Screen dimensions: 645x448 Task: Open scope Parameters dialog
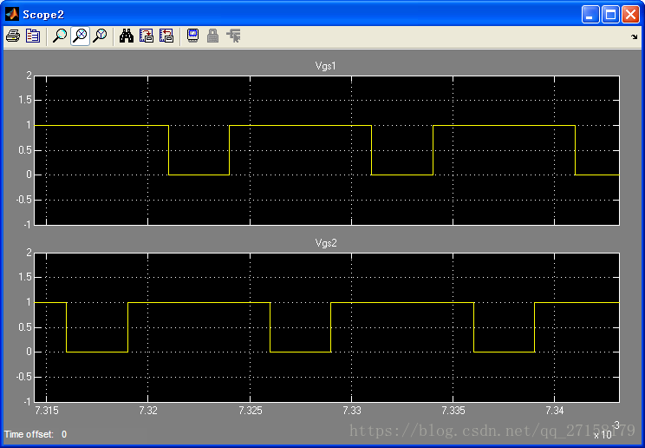pyautogui.click(x=33, y=36)
